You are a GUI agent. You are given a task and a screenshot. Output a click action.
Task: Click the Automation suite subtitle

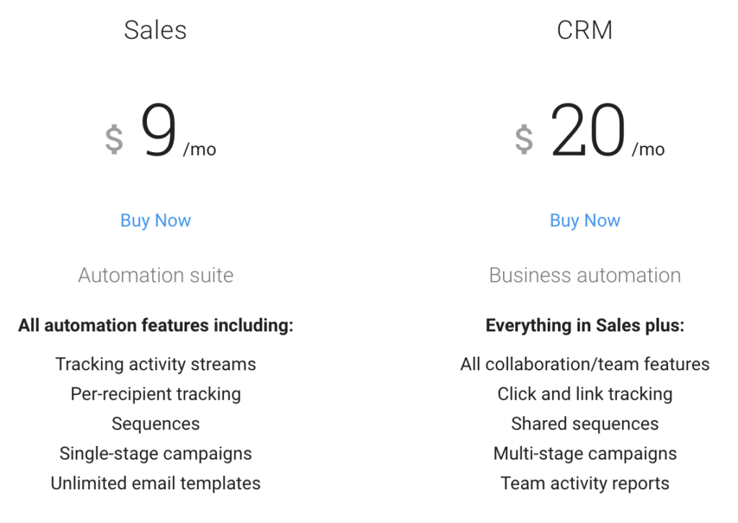156,275
